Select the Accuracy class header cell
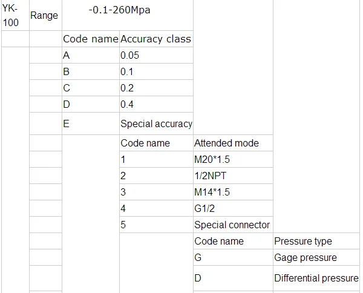Viewport: 363px width, 293px height. [156, 39]
